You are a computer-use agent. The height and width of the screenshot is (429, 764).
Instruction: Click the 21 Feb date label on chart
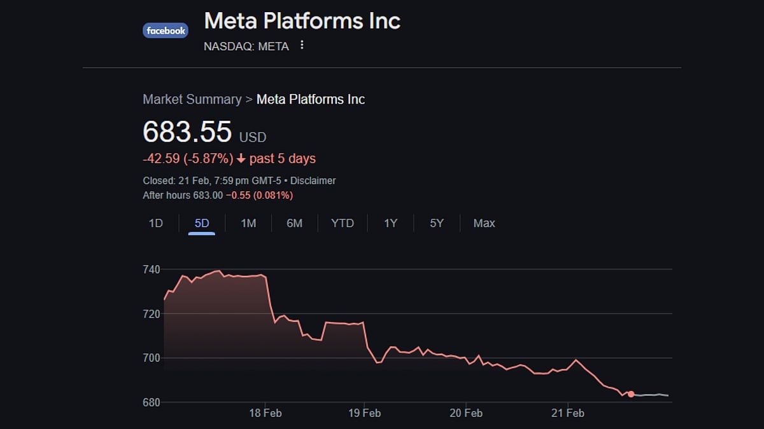567,413
